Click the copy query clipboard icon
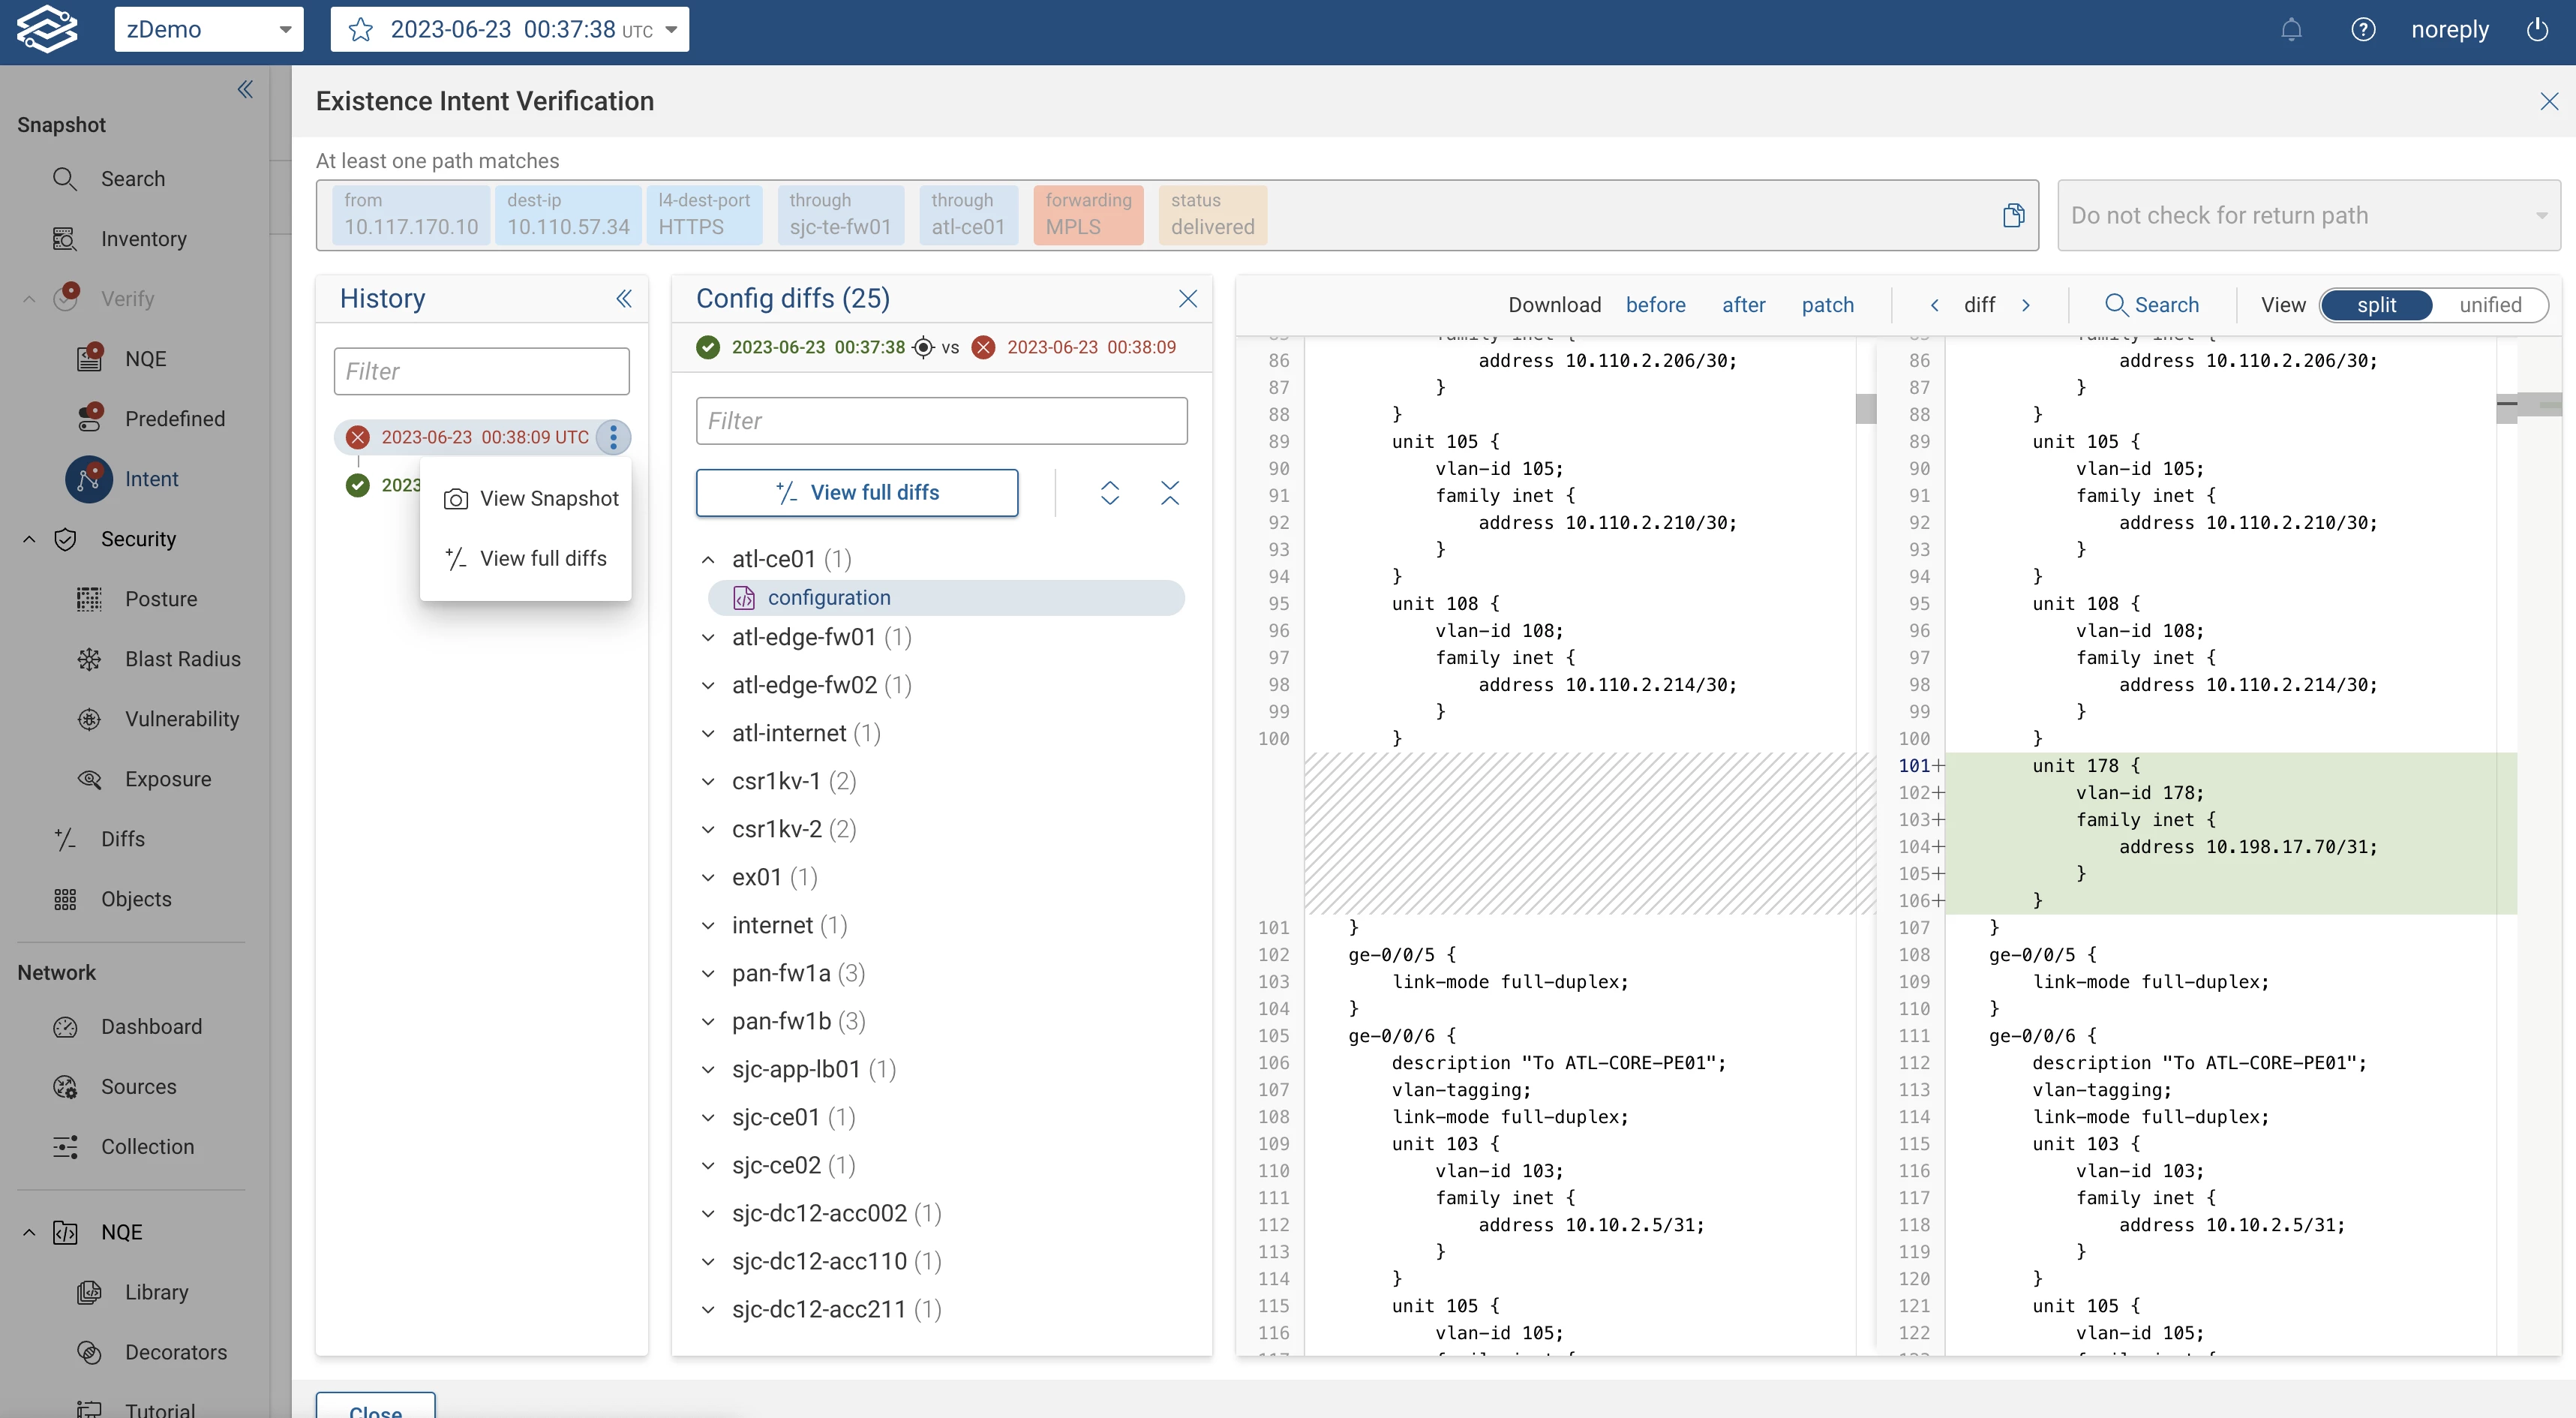The width and height of the screenshot is (2576, 1418). coord(2013,215)
